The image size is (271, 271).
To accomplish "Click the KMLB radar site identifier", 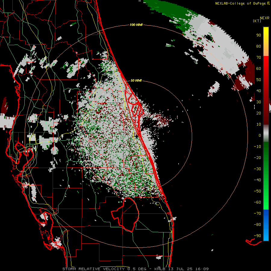I will pyautogui.click(x=160, y=269).
